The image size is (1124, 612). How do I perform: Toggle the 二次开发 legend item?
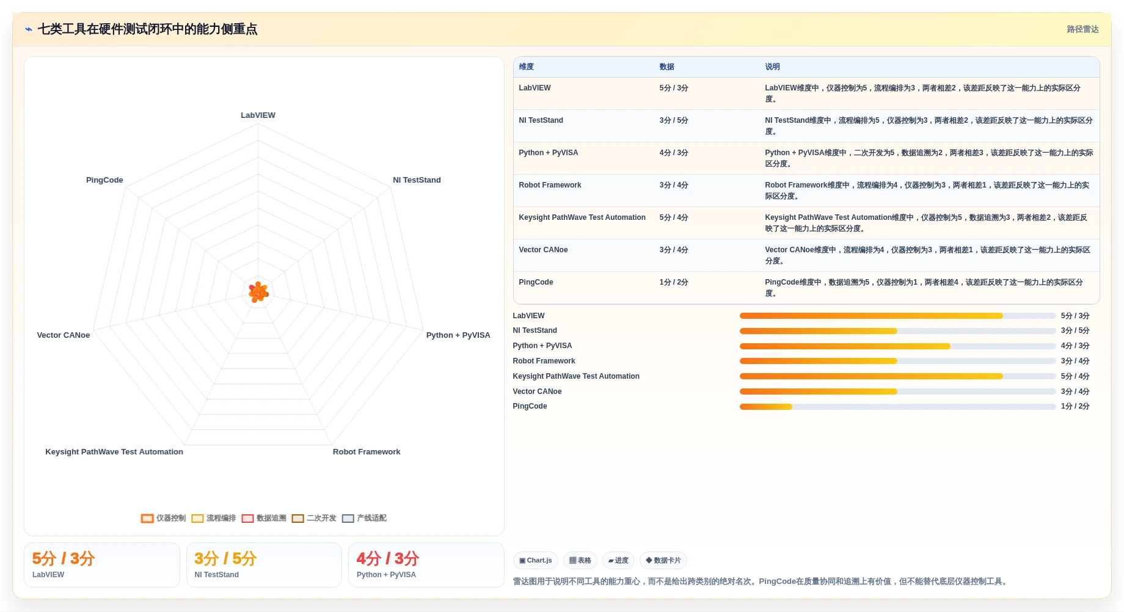click(x=314, y=519)
